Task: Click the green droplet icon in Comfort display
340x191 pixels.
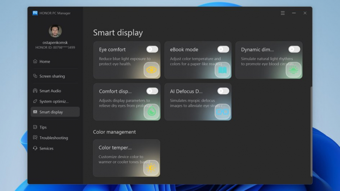Action: pos(151,112)
